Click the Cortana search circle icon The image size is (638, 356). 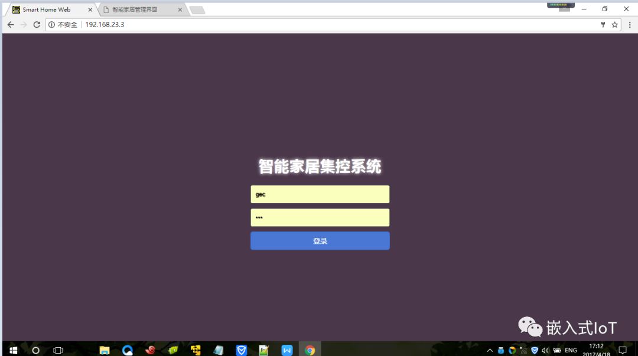tap(35, 350)
